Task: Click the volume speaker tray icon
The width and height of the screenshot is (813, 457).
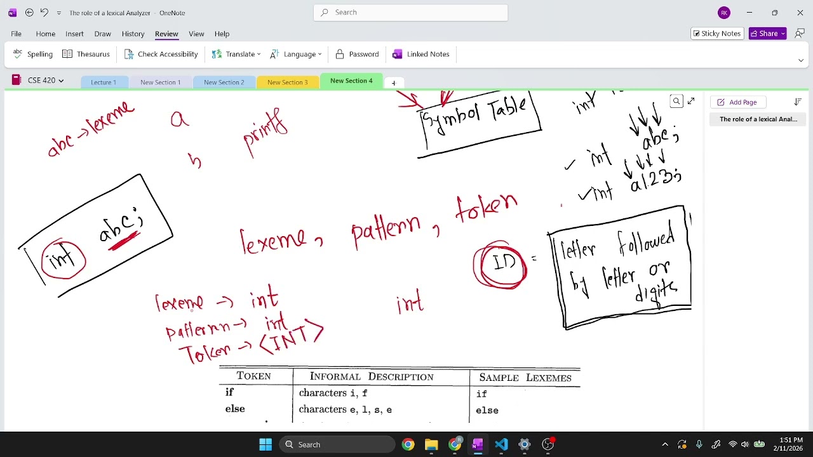Action: point(744,444)
